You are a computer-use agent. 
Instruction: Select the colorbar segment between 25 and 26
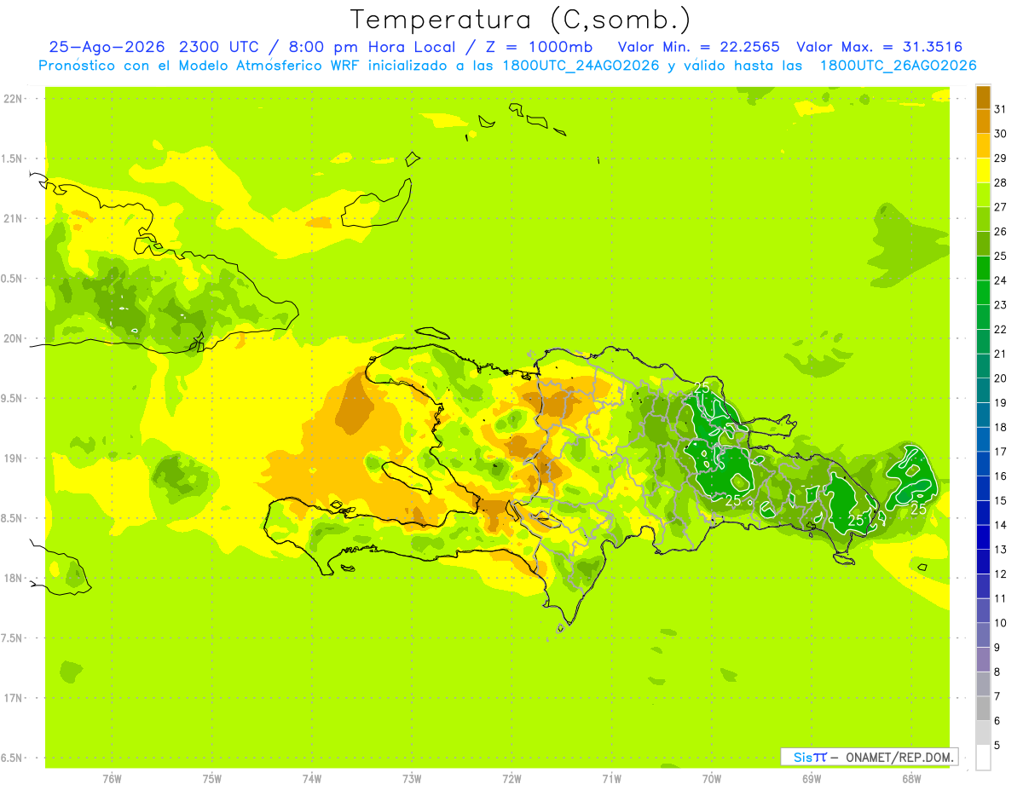983,244
